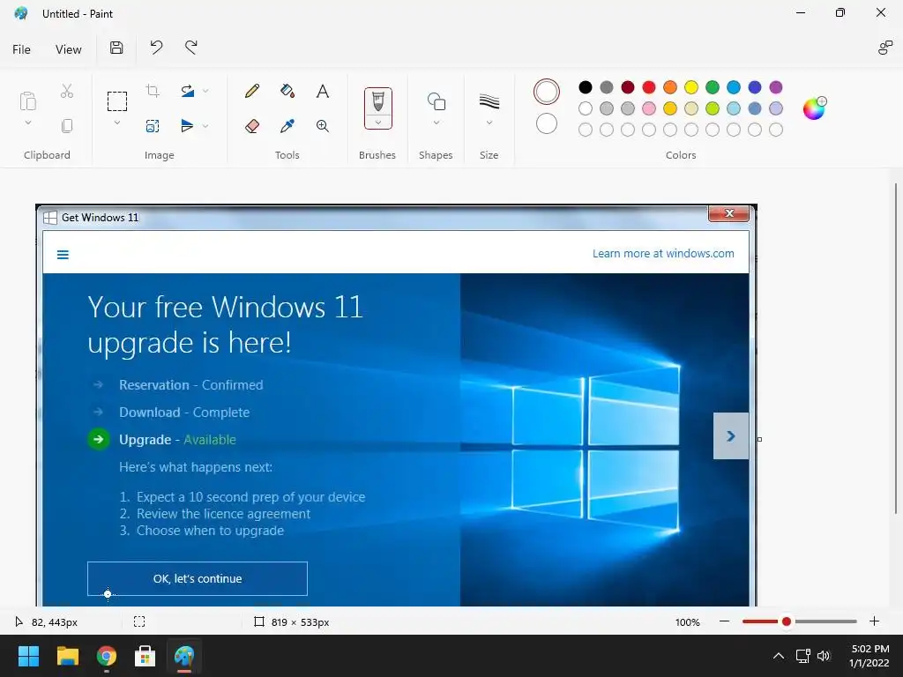
Task: Click the selection size icon in status bar
Action: [x=138, y=621]
